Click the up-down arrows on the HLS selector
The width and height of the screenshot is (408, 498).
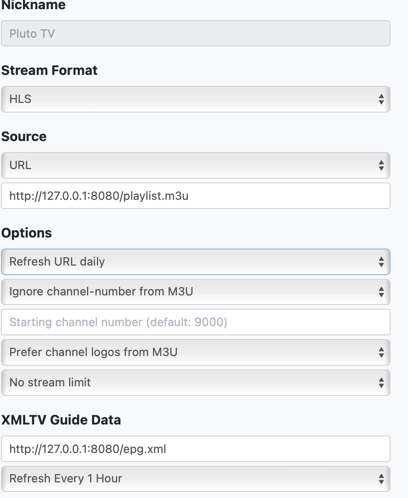click(381, 99)
